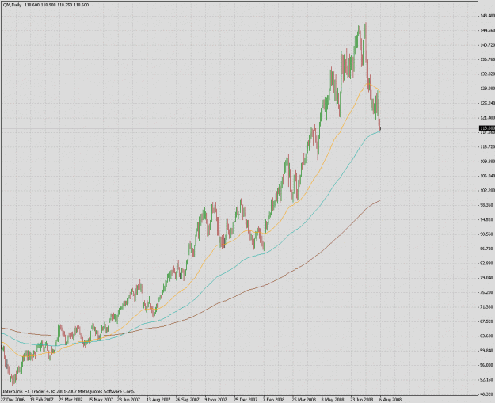Select the 9 Nov 2007 date label

pyautogui.click(x=215, y=400)
